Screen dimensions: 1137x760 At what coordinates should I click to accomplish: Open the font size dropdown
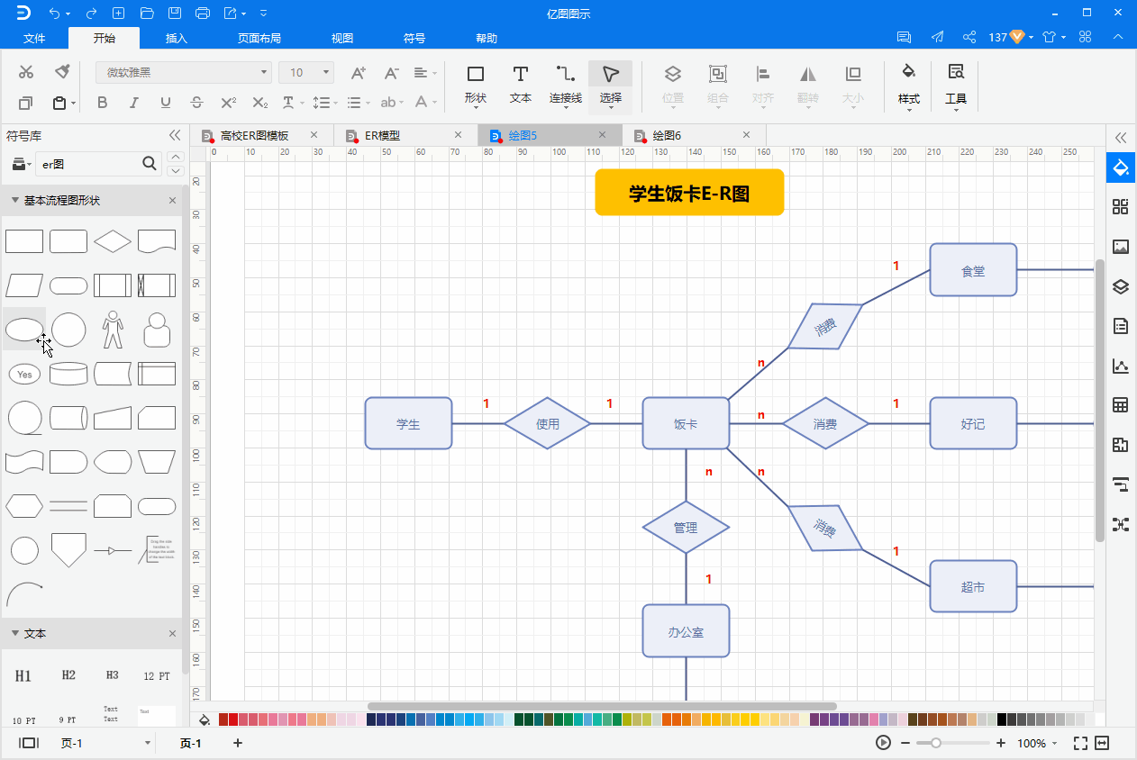(x=322, y=72)
